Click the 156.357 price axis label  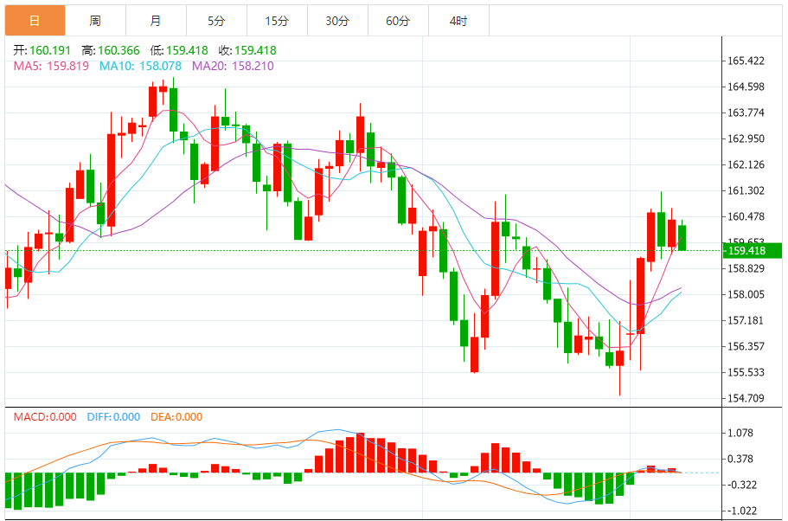coord(746,346)
